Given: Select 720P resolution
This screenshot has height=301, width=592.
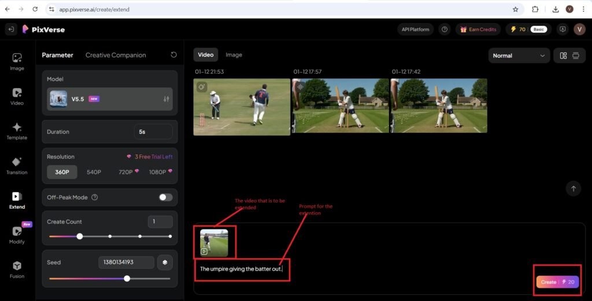Looking at the screenshot, I should click(129, 172).
